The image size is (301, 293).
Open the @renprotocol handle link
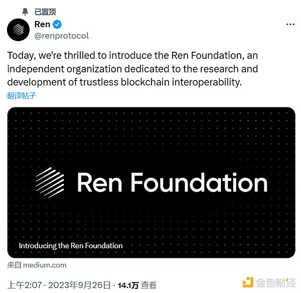tap(61, 36)
